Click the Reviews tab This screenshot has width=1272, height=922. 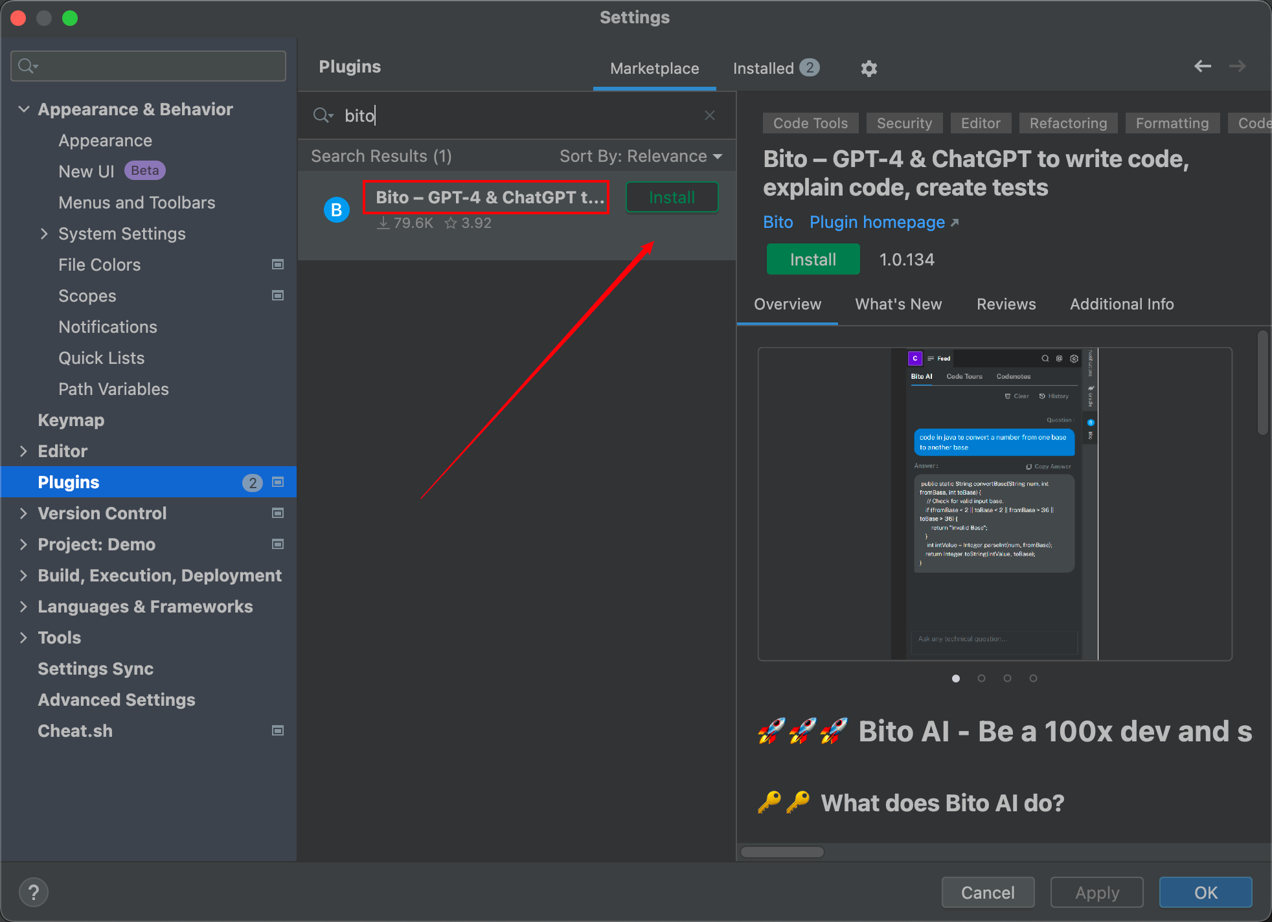point(1006,303)
